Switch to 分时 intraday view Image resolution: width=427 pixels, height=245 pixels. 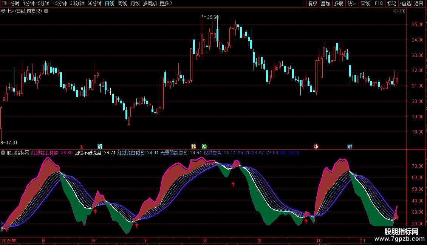15,3
